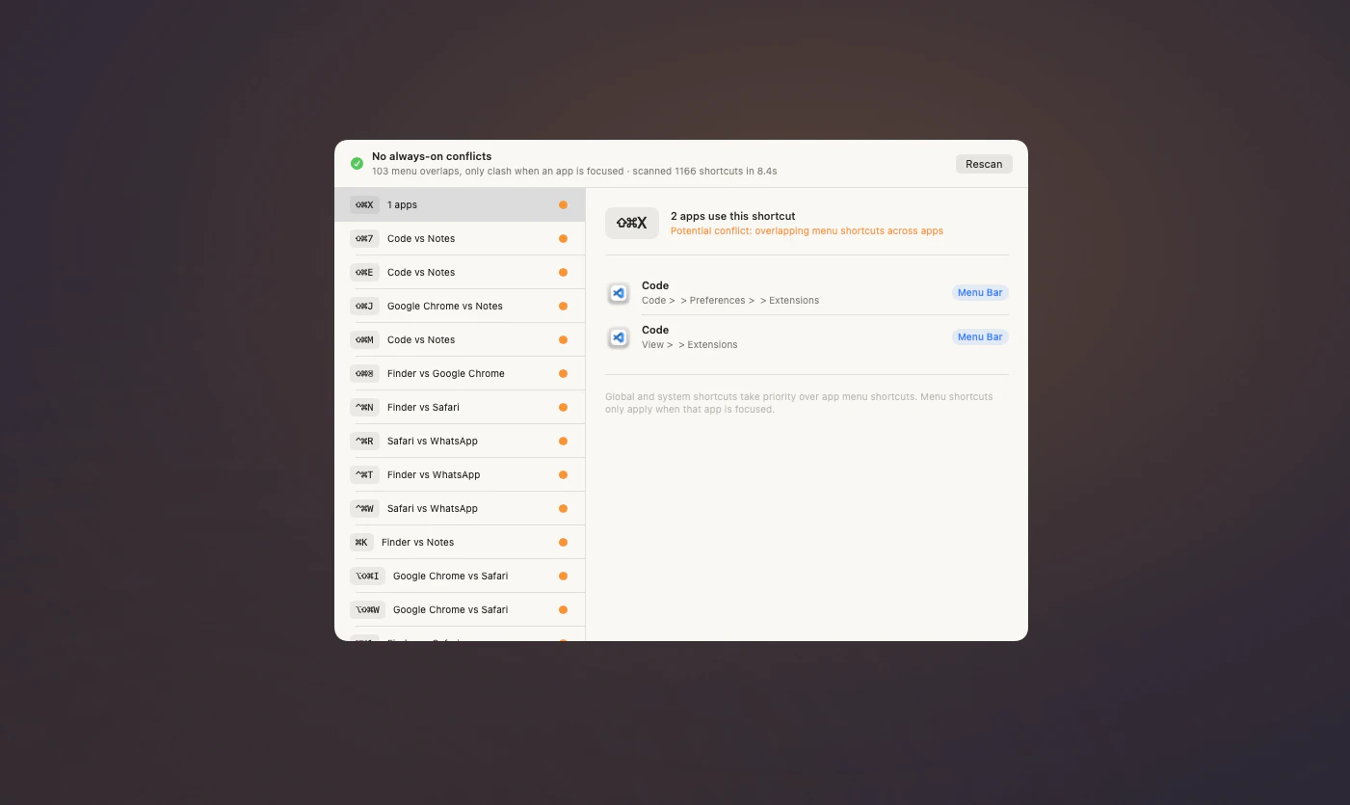Click the ⇧⌘M key badge
This screenshot has height=805, width=1350.
(364, 339)
